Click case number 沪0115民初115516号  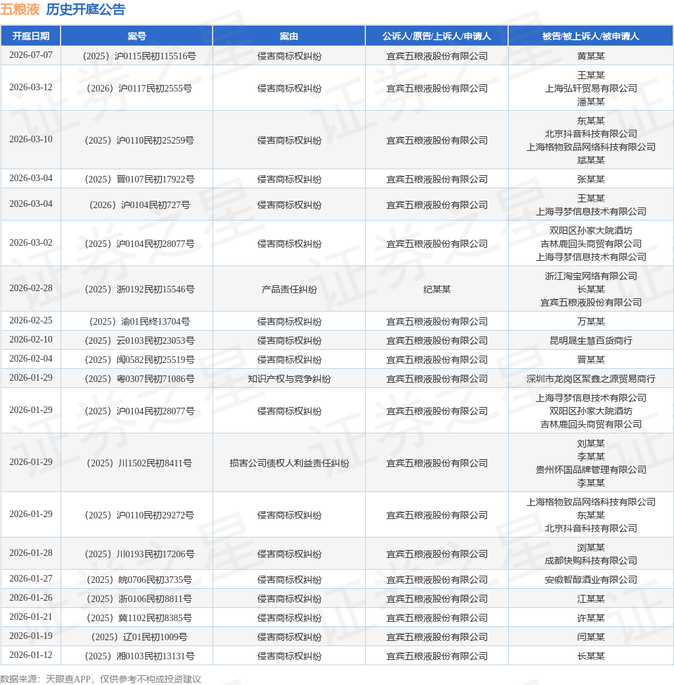coord(140,56)
